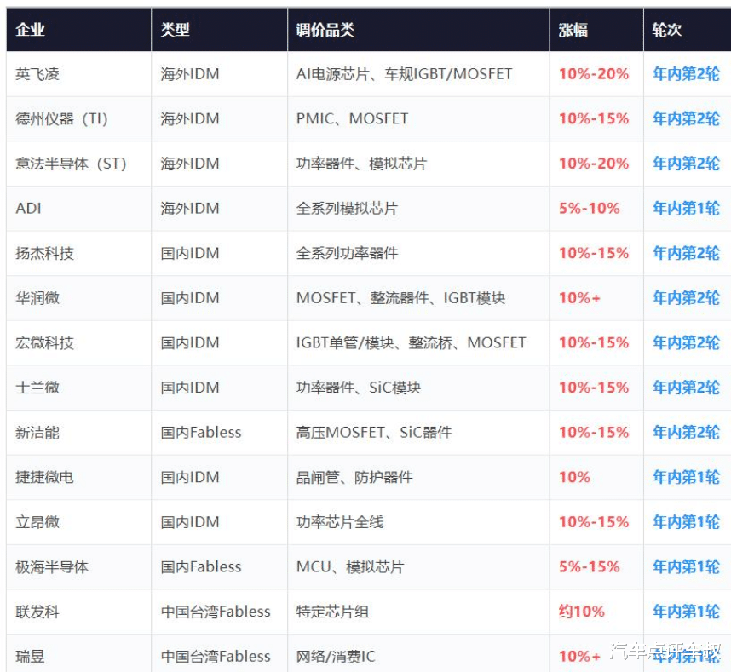Click 海外IDM type in the 英飞凌 row
The height and width of the screenshot is (672, 731).
tap(190, 74)
